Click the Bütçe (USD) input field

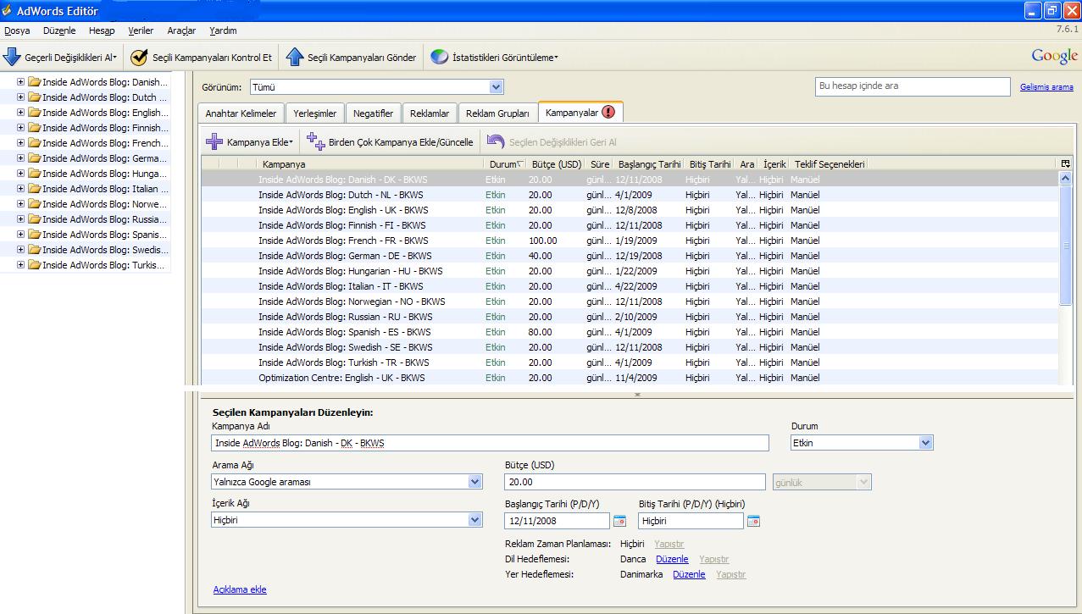click(x=635, y=482)
